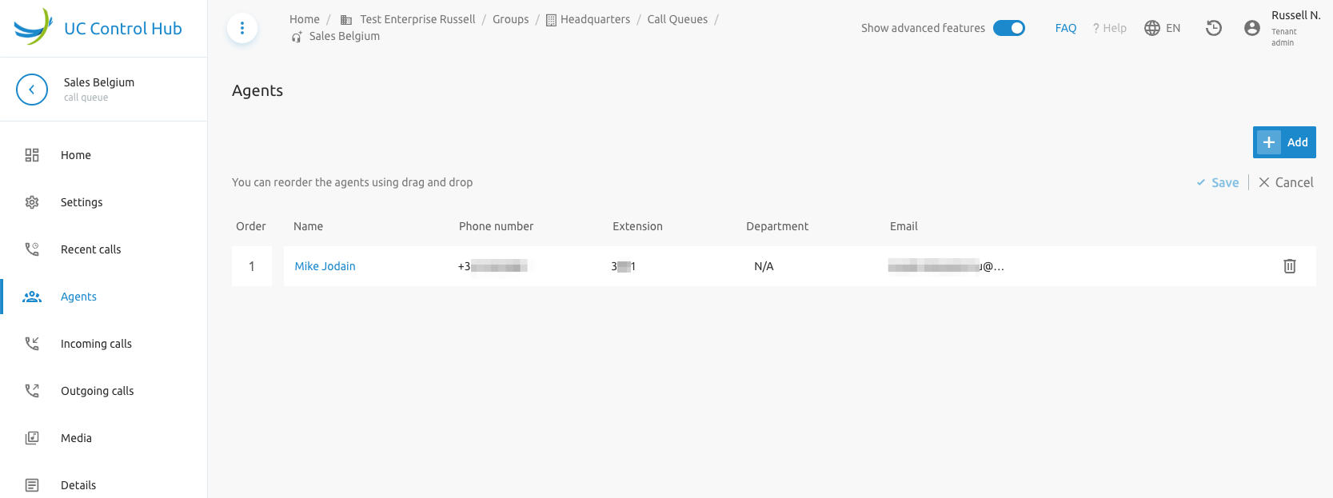Click the Settings gear icon in sidebar

(x=32, y=202)
